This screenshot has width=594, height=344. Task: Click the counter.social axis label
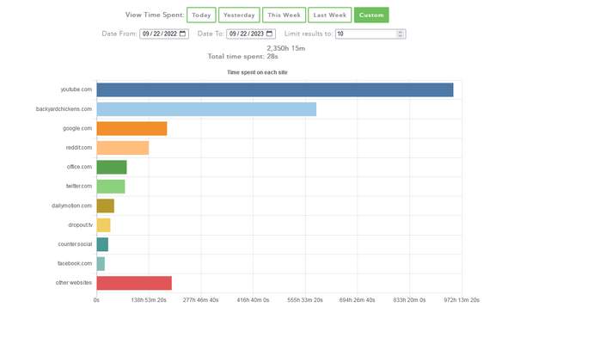tap(75, 244)
